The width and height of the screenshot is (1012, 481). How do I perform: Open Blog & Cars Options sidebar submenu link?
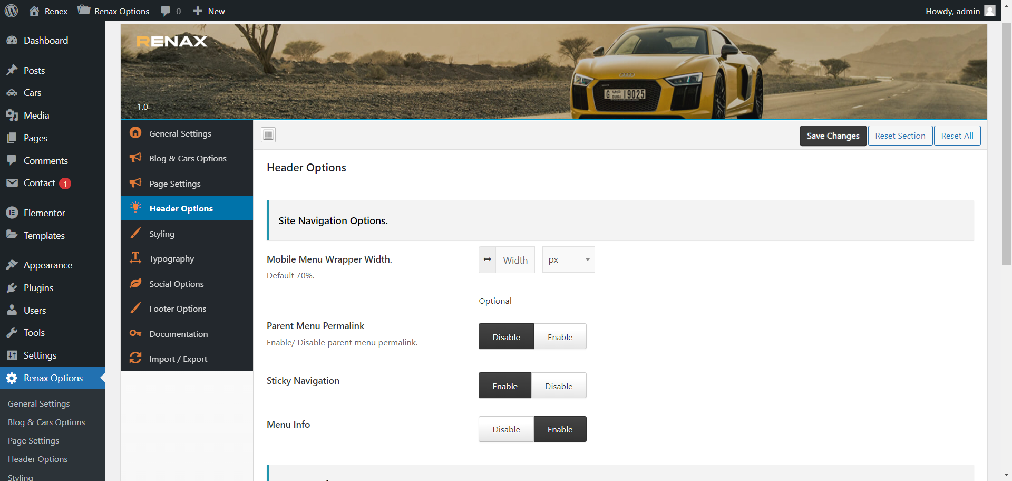point(46,422)
